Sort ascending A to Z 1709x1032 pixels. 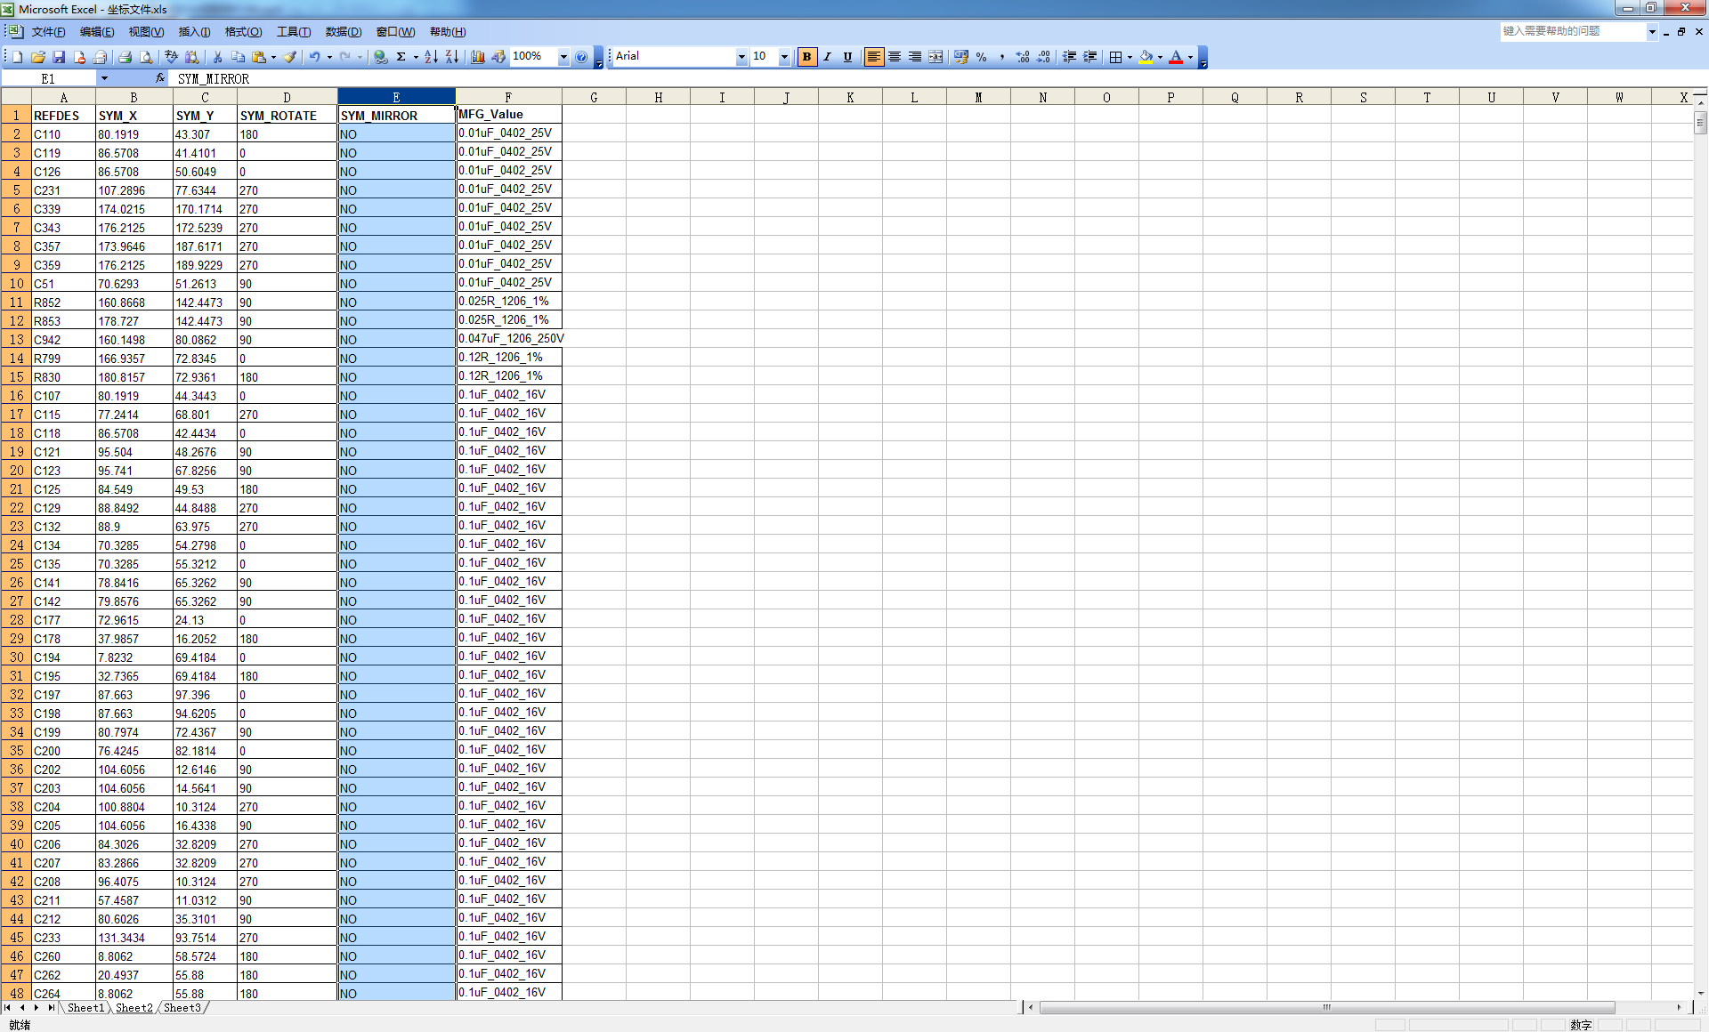(431, 57)
